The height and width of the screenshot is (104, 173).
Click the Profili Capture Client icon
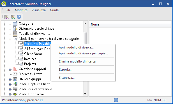(15, 84)
